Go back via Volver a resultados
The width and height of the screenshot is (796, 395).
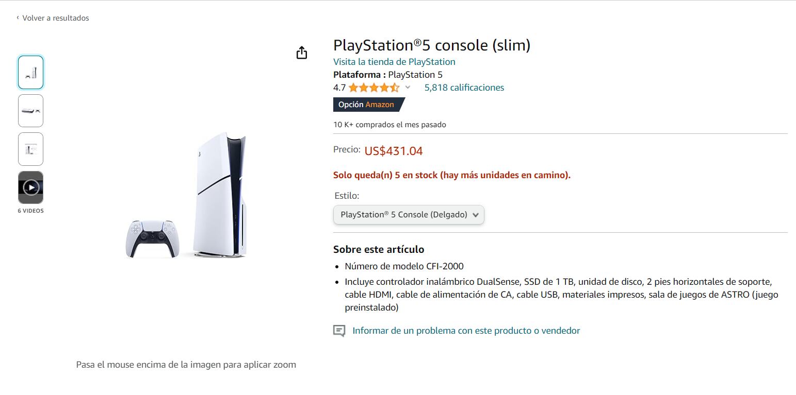[55, 18]
